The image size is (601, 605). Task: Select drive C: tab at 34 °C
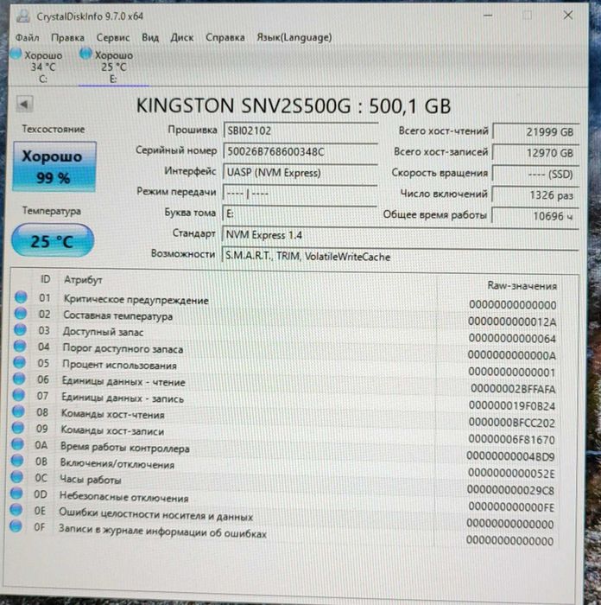[39, 67]
